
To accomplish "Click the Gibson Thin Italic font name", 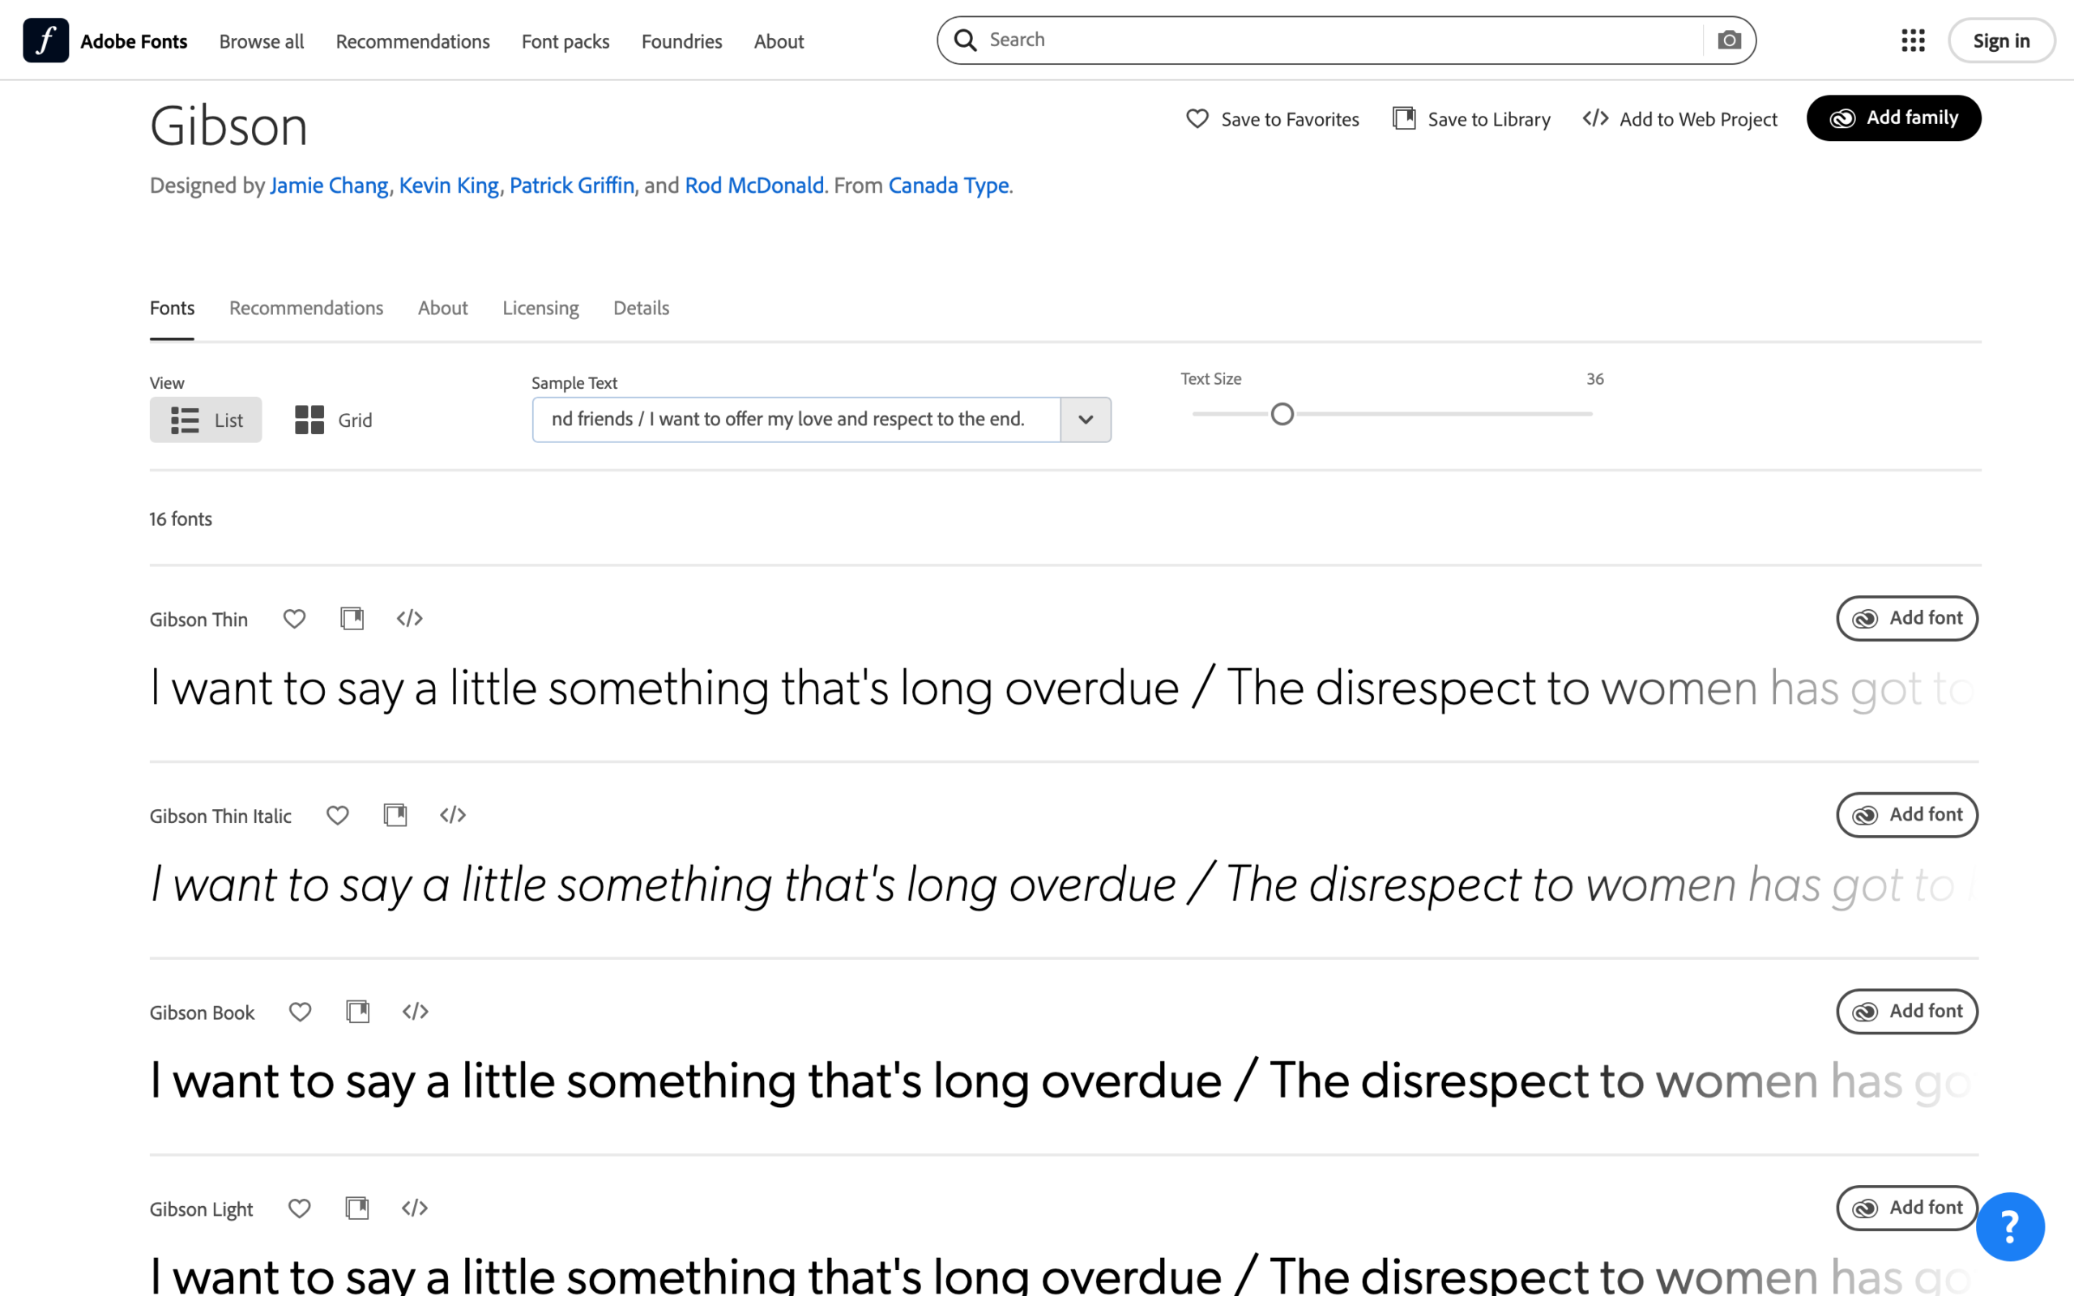I will point(220,816).
